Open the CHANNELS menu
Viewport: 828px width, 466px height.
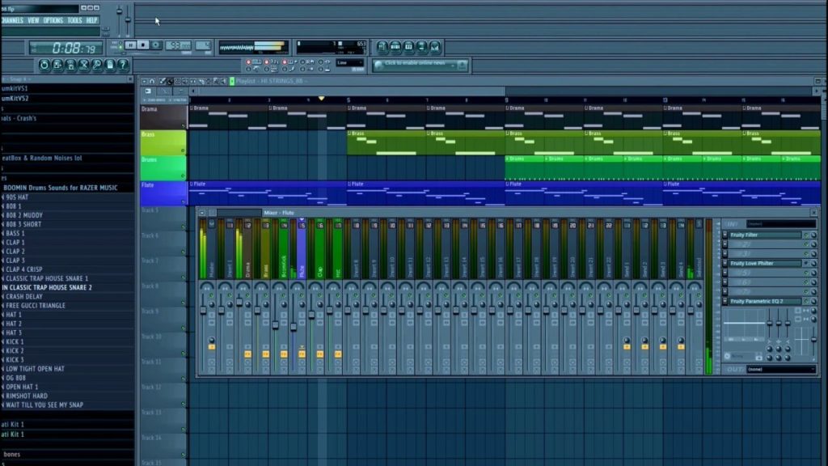(12, 20)
